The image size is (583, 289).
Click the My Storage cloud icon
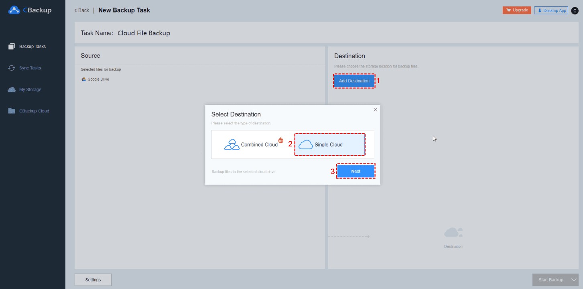(12, 90)
